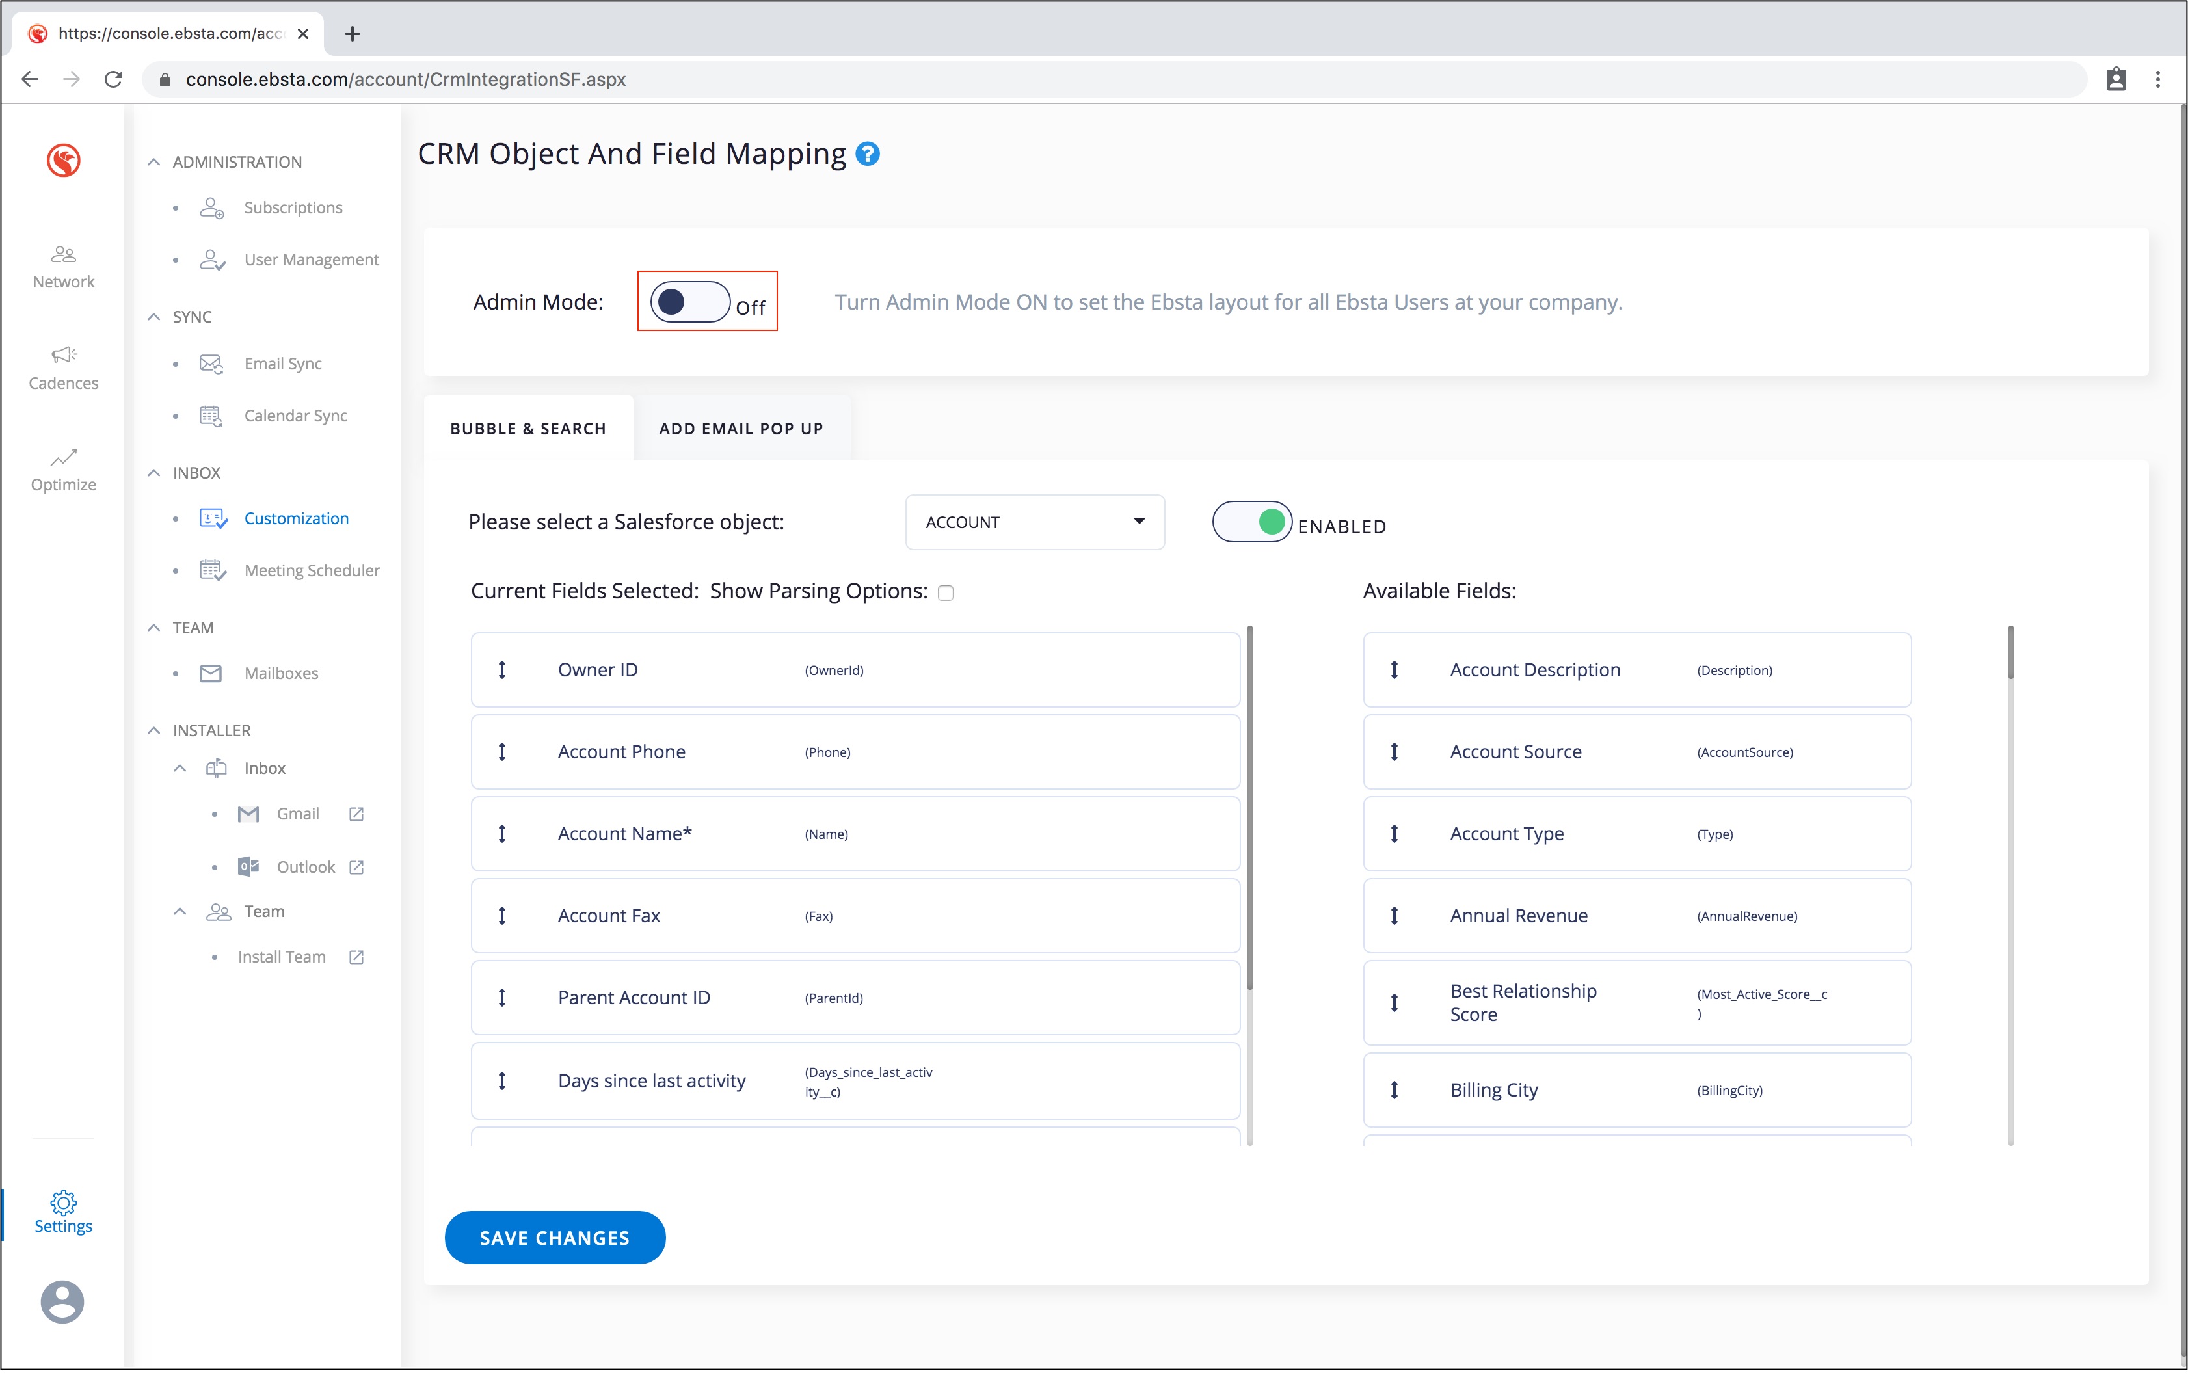Open the Cadences megaphone icon
2188x1397 pixels.
pyautogui.click(x=62, y=355)
